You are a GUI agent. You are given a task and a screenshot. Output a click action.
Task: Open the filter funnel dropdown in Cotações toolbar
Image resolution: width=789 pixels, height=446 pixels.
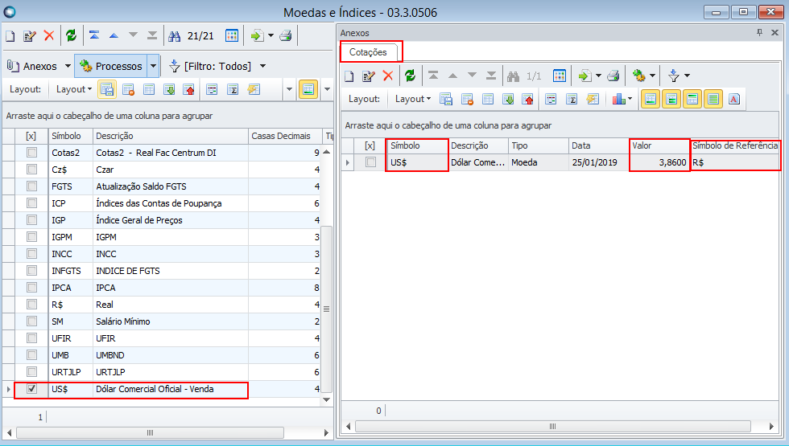[x=688, y=76]
